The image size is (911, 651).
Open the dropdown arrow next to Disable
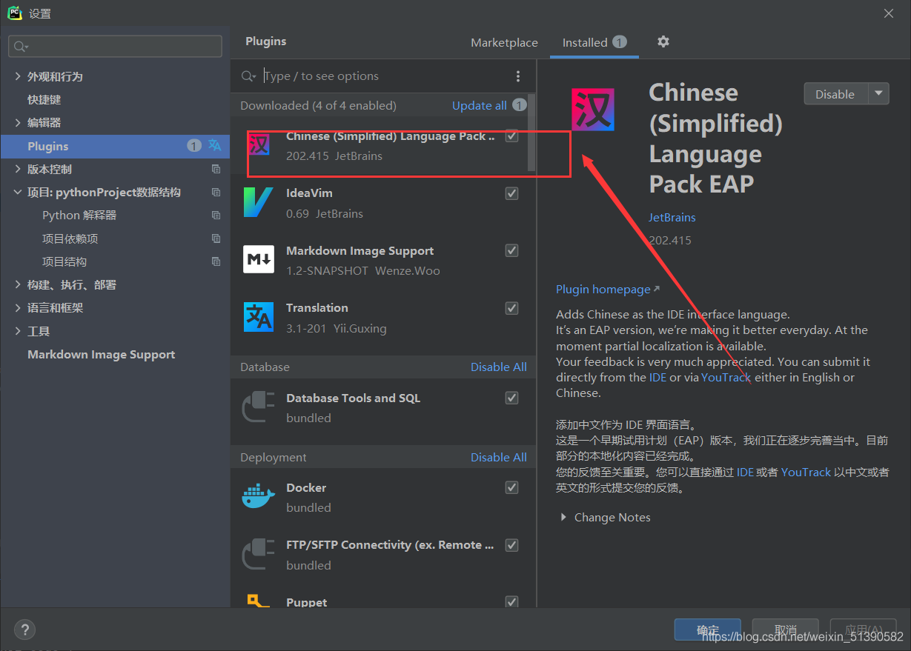click(x=878, y=93)
